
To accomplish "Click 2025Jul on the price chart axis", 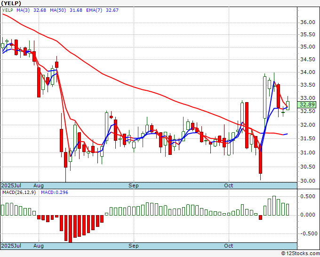I will [x=11, y=185].
